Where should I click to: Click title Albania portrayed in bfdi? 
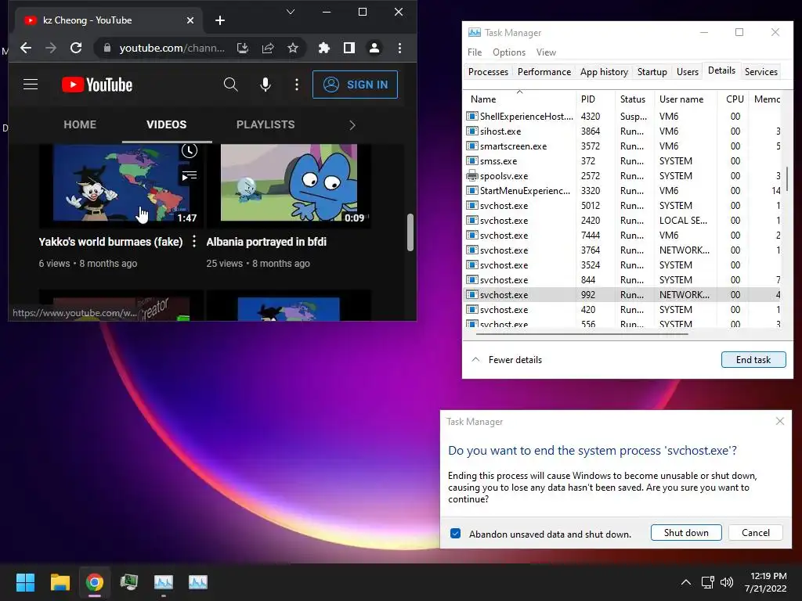coord(266,242)
